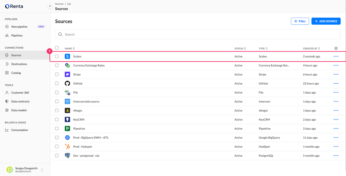Open the Filter button

coord(300,21)
